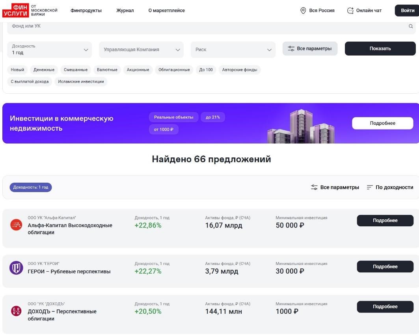Toggle the Акционные filter chip
This screenshot has height=335, width=419.
click(x=138, y=70)
